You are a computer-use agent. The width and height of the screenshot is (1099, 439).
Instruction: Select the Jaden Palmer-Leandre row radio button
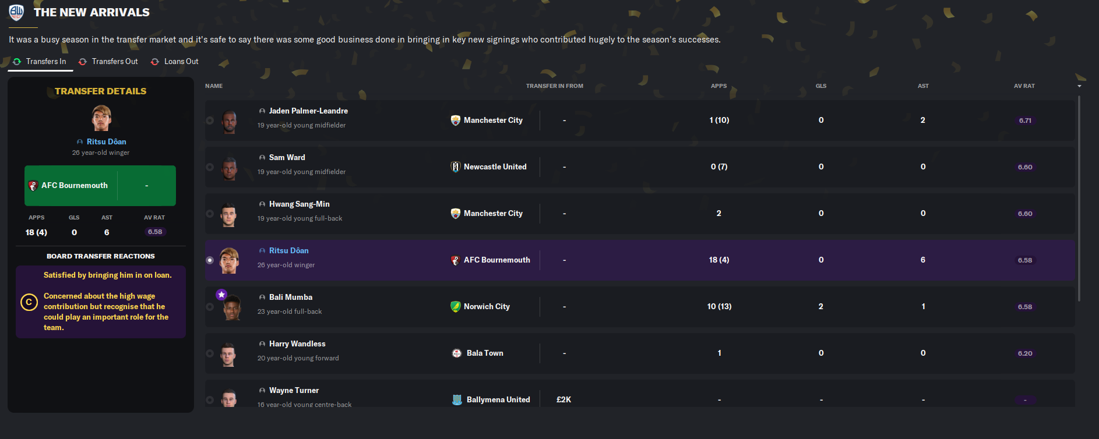210,121
